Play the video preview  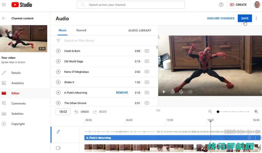pyautogui.click(x=164, y=91)
